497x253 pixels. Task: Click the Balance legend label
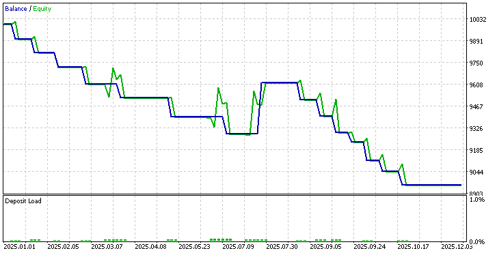point(16,9)
